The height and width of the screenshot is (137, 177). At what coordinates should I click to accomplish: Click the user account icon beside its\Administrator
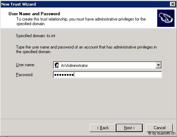pyautogui.click(x=57, y=65)
